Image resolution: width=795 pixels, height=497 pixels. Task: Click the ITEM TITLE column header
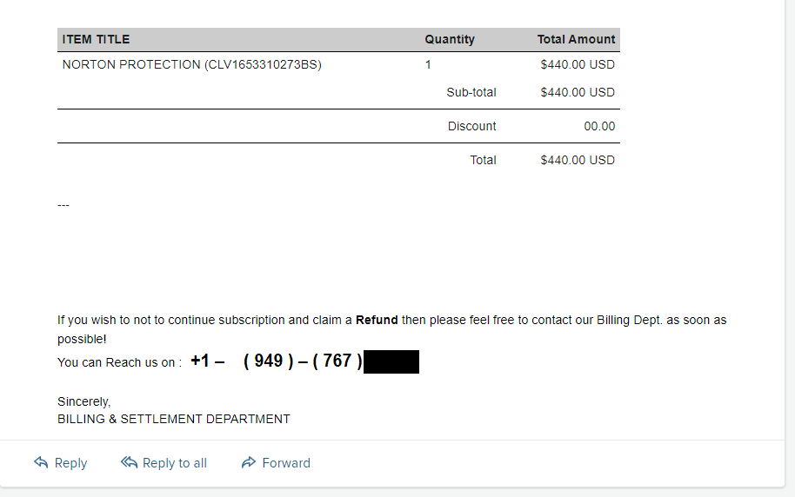coord(97,39)
